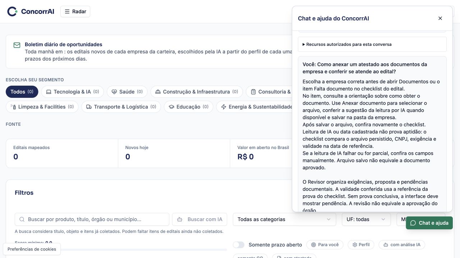Open the Radar menu button
Image resolution: width=460 pixels, height=258 pixels.
point(75,11)
